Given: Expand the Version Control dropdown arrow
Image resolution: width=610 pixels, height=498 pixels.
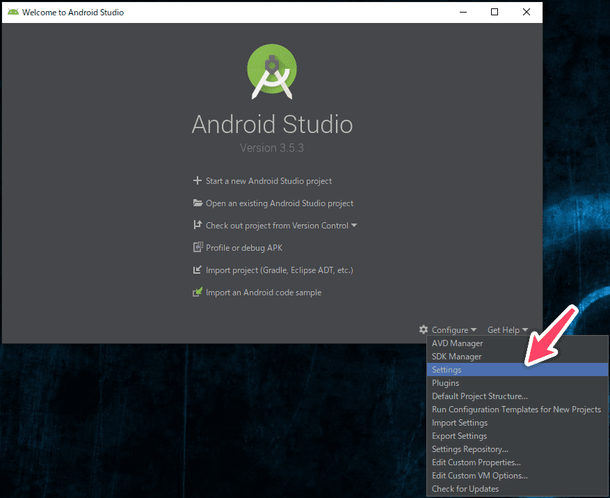Looking at the screenshot, I should tap(353, 225).
